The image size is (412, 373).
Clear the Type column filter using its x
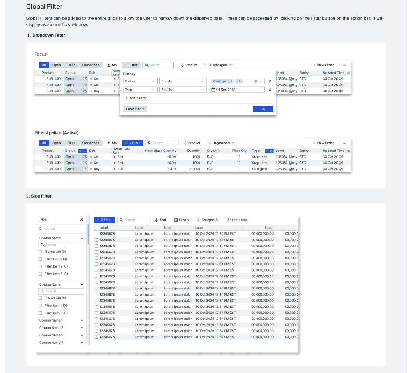click(271, 151)
